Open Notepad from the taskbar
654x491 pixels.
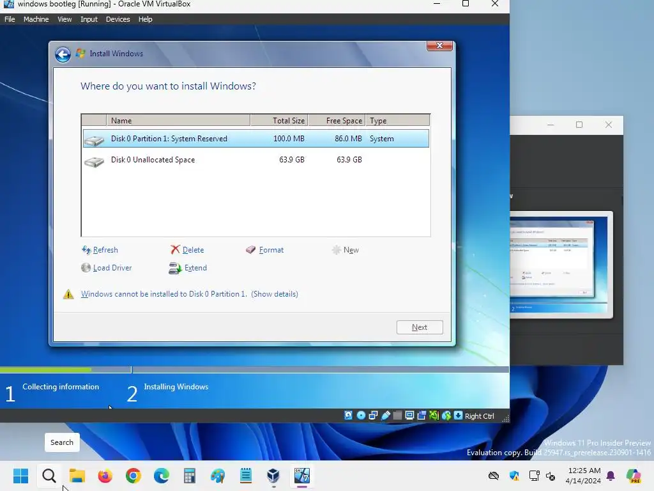246,476
